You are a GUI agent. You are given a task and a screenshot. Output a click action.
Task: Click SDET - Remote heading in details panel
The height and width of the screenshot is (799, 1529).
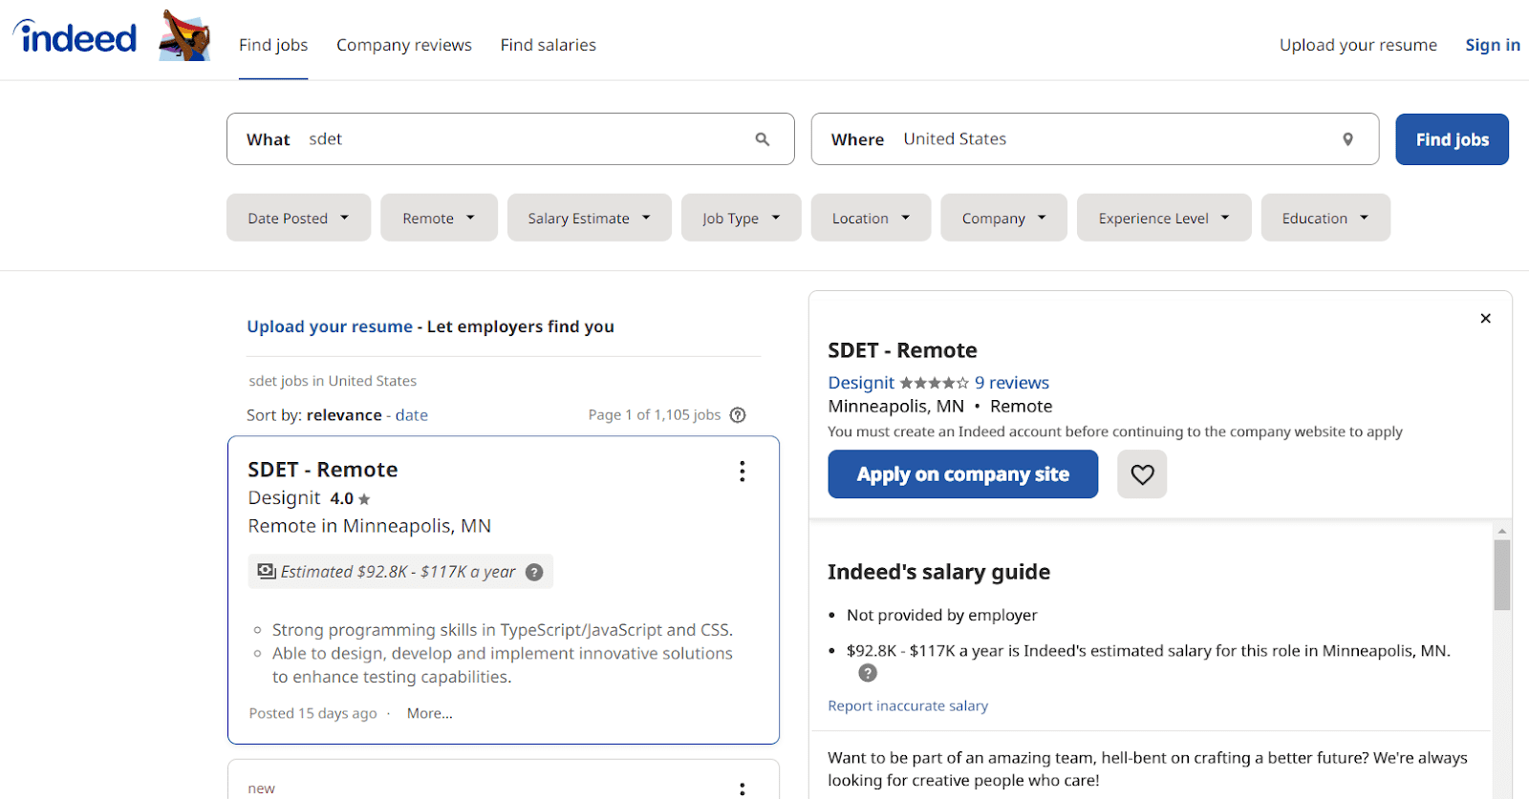click(x=902, y=350)
